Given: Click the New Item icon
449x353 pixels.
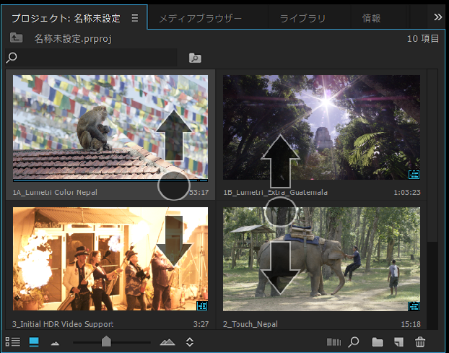Looking at the screenshot, I should [398, 341].
